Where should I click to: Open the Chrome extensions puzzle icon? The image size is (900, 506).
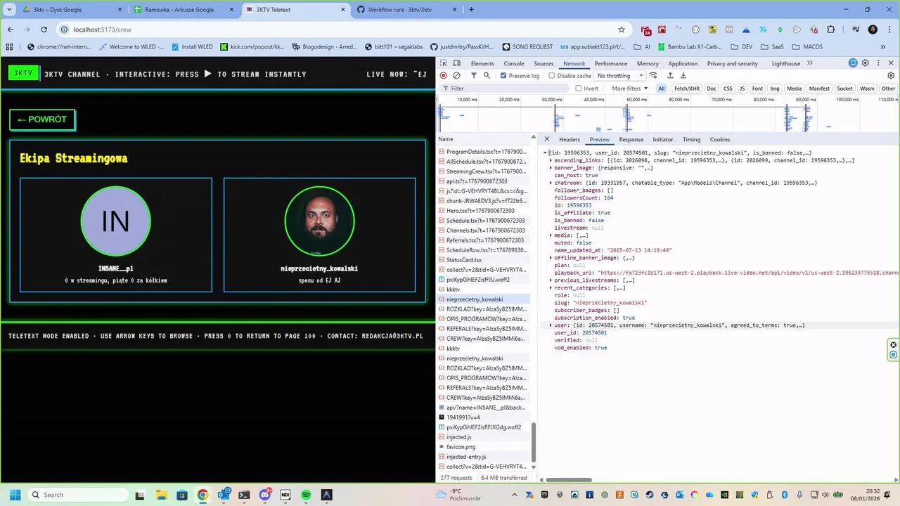coord(831,30)
